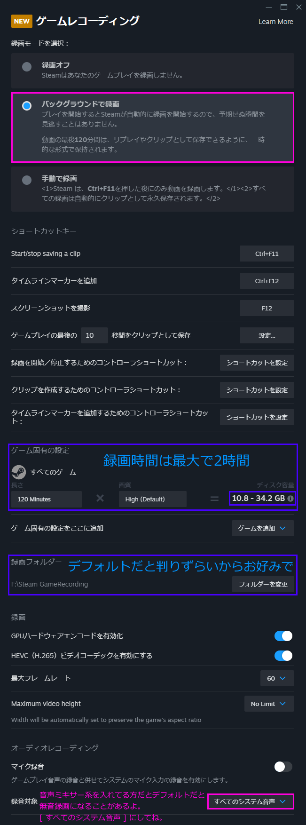Image resolution: width=306 pixels, height=825 pixels.
Task: Click the NEW badge icon
Action: (22, 21)
